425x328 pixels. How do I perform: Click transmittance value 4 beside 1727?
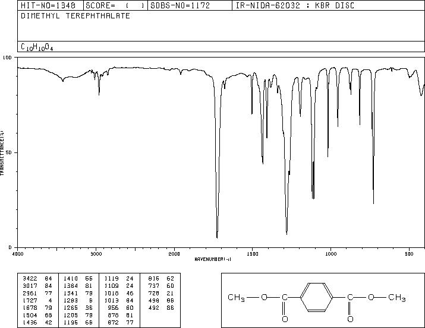pos(50,300)
